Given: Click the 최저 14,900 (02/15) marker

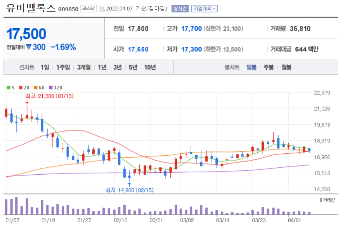Looking at the screenshot, I should coord(129,190).
